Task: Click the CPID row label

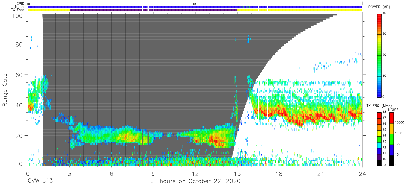Action: click(21, 4)
